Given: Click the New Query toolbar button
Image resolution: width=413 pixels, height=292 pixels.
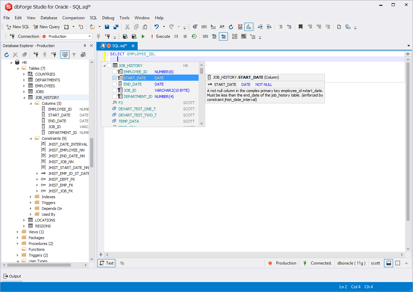Looking at the screenshot, I should [x=46, y=27].
